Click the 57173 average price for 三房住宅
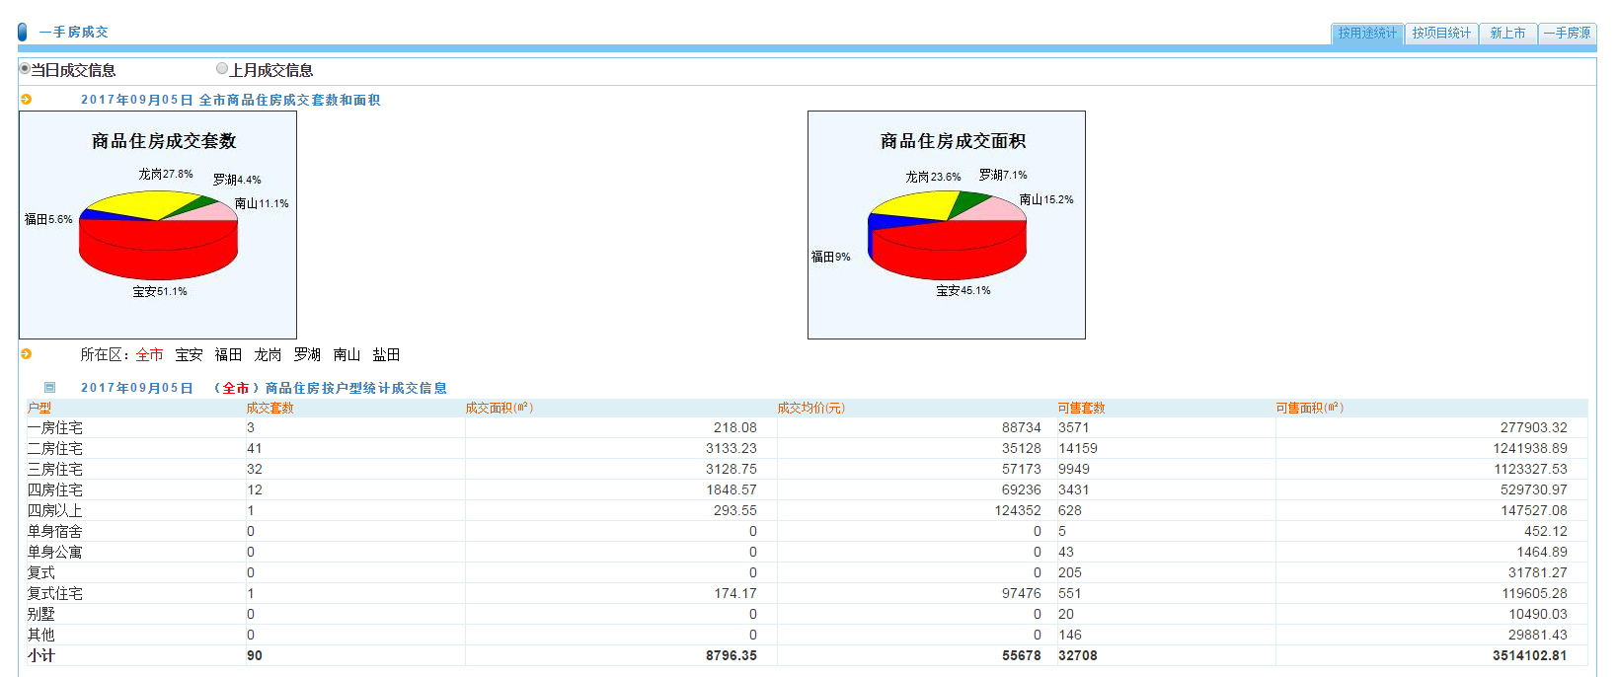The width and height of the screenshot is (1618, 677). pos(1022,469)
